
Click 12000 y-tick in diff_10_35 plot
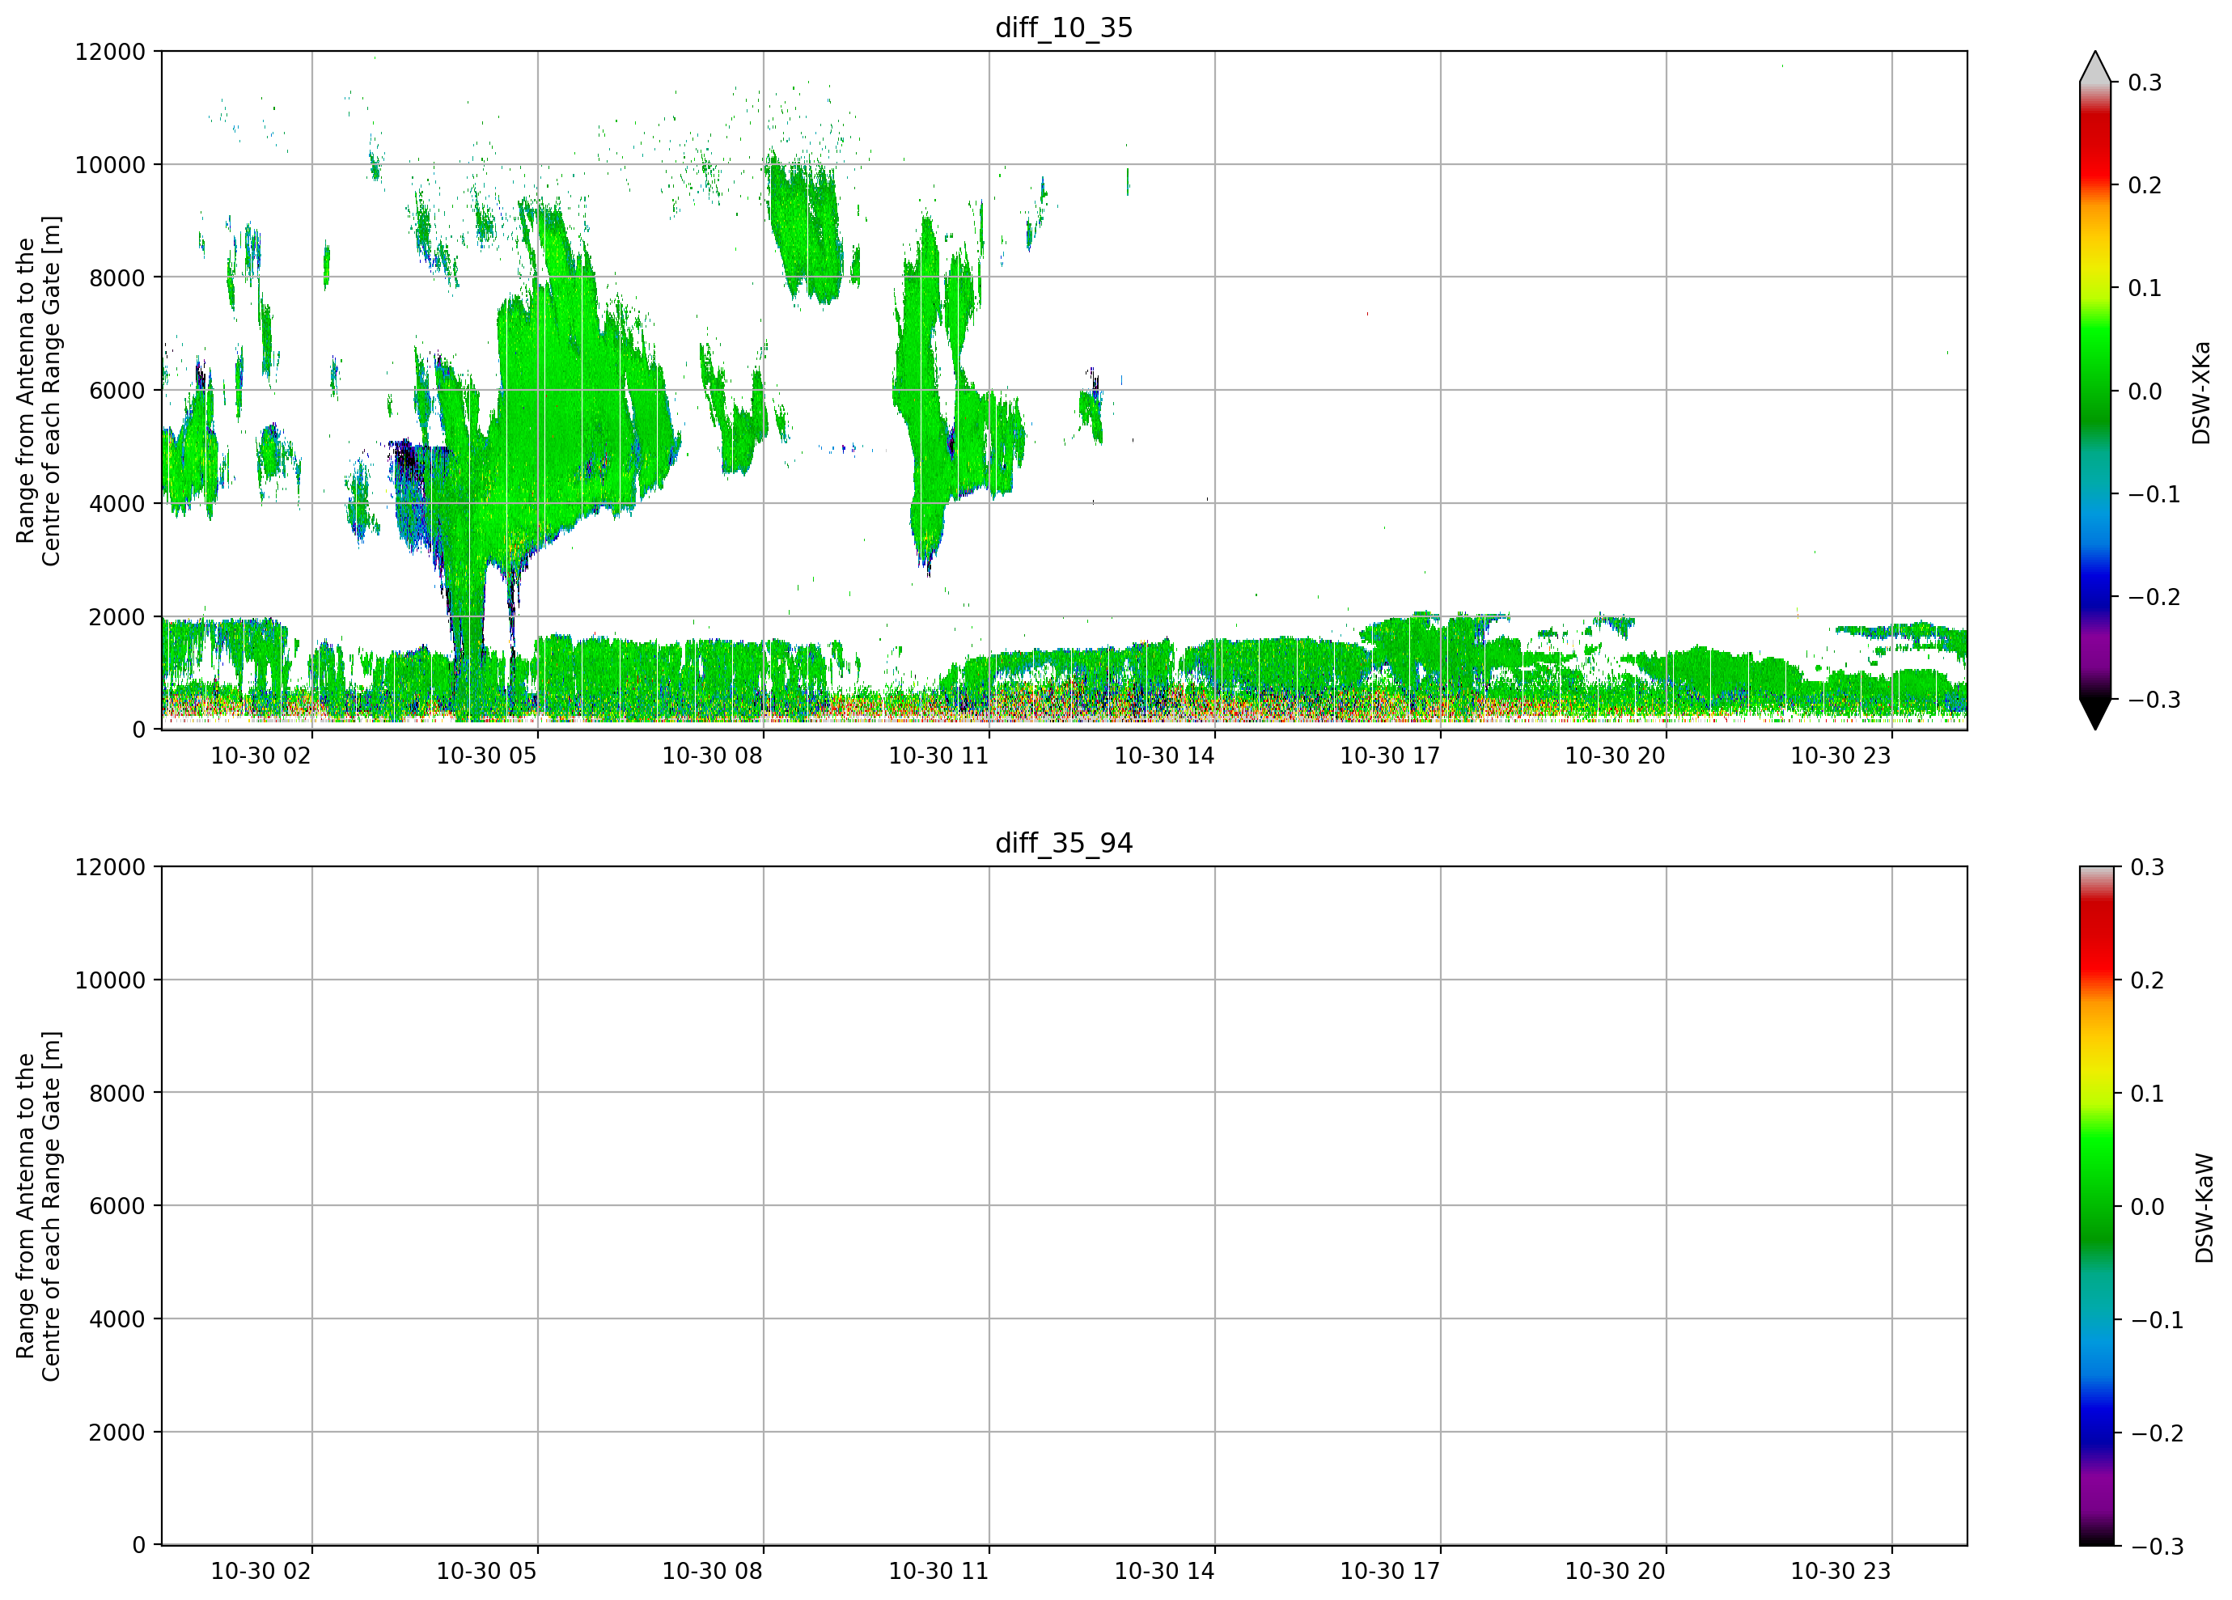[110, 51]
